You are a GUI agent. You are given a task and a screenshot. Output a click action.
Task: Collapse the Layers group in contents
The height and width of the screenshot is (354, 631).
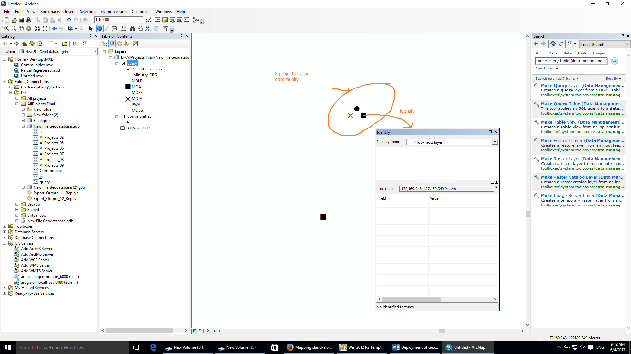pos(105,52)
